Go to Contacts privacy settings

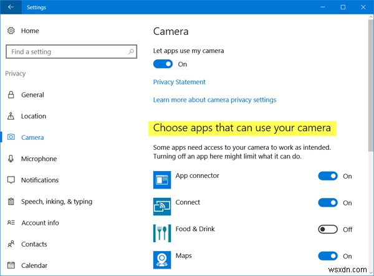coord(34,244)
